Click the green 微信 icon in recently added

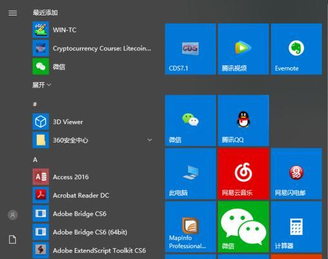coord(41,66)
